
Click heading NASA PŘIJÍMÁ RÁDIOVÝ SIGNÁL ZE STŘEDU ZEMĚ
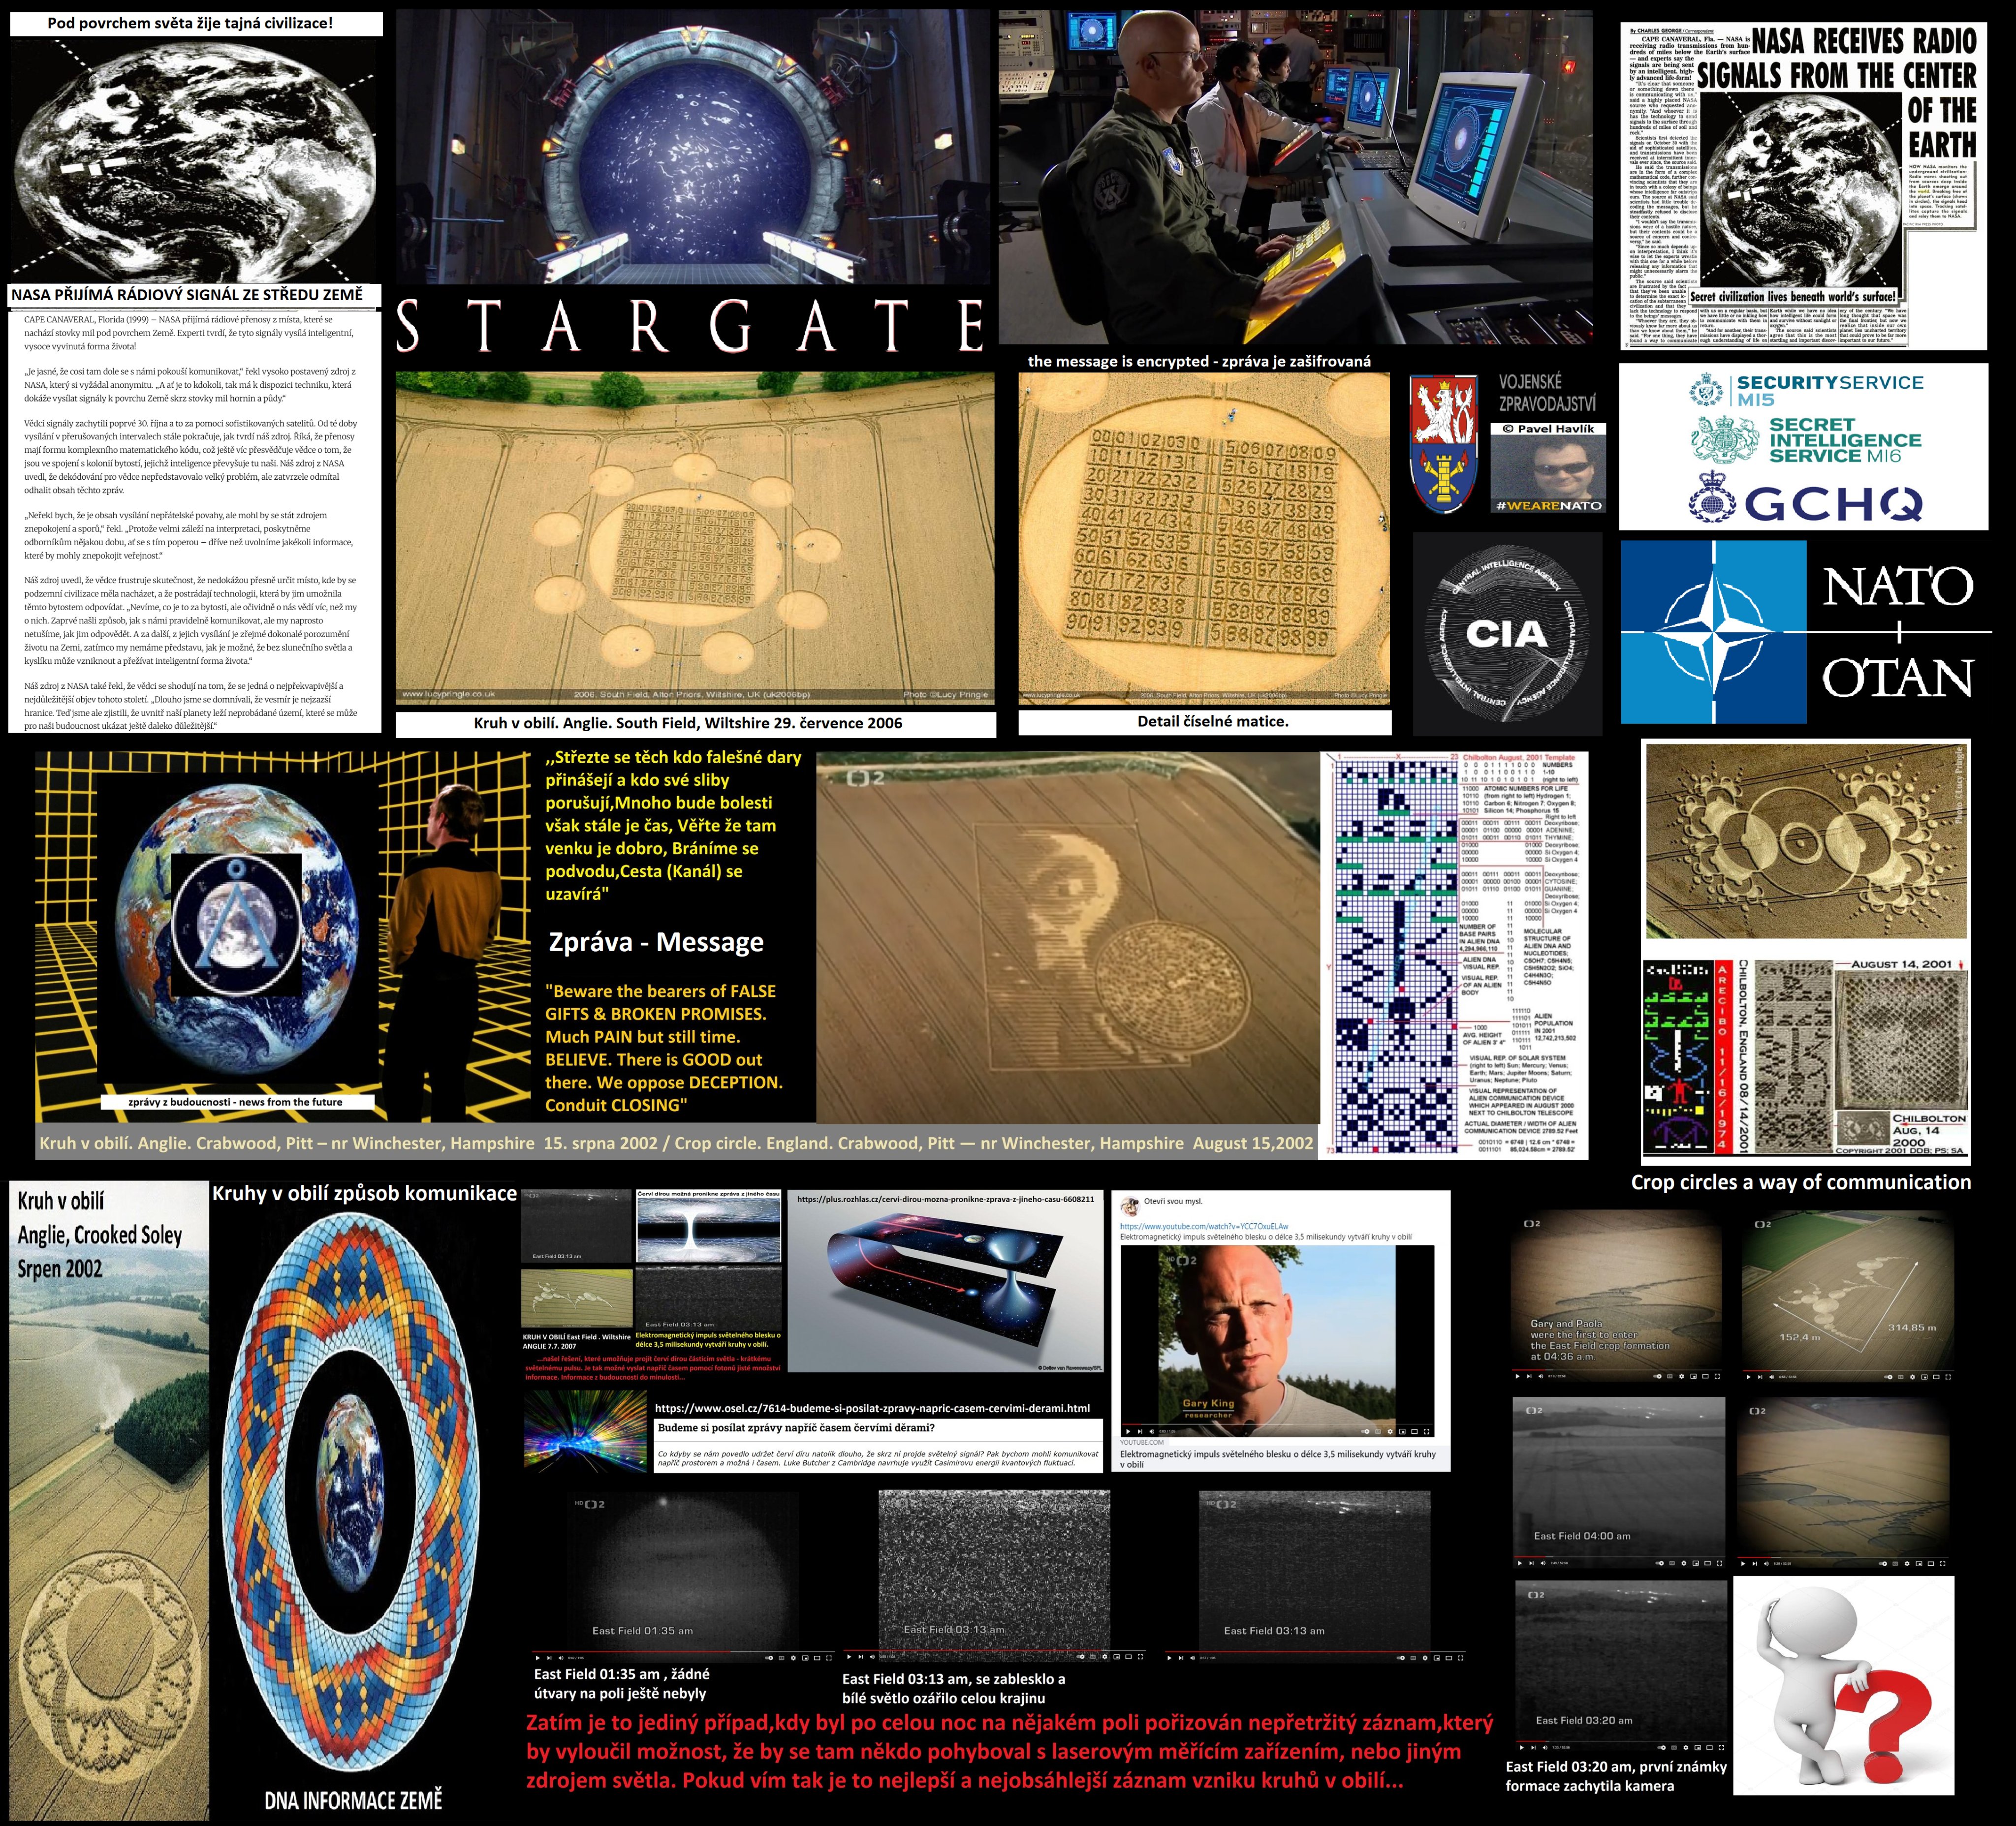tap(187, 295)
